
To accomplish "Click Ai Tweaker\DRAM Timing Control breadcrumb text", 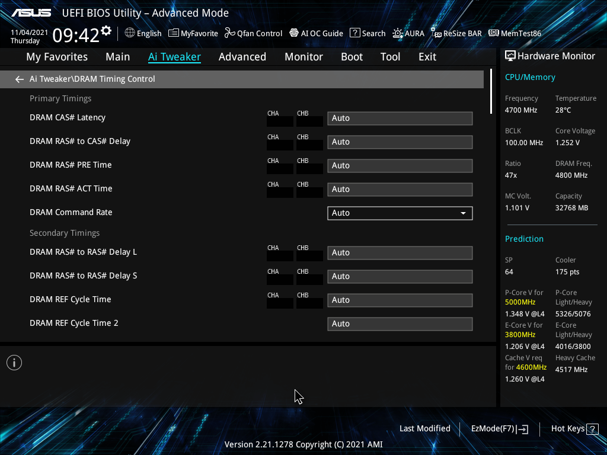I will [92, 79].
